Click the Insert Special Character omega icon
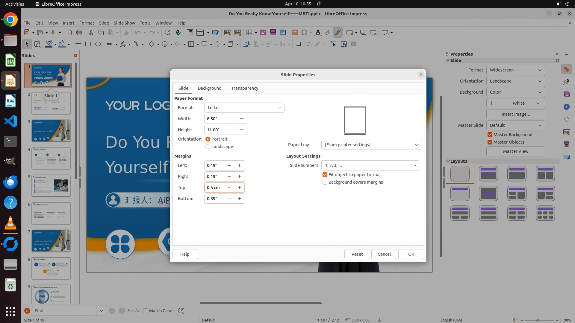The image size is (575, 323). [x=304, y=33]
